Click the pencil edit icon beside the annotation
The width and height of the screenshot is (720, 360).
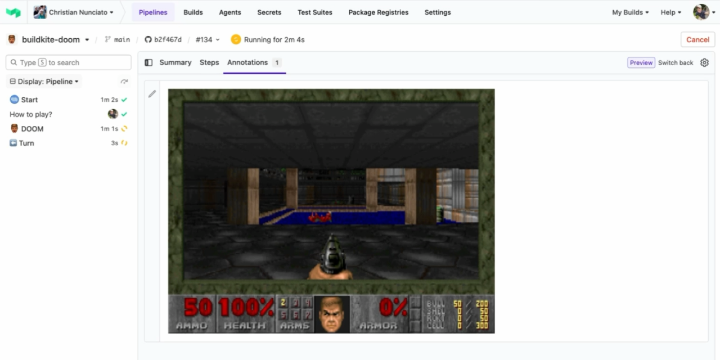pyautogui.click(x=152, y=93)
